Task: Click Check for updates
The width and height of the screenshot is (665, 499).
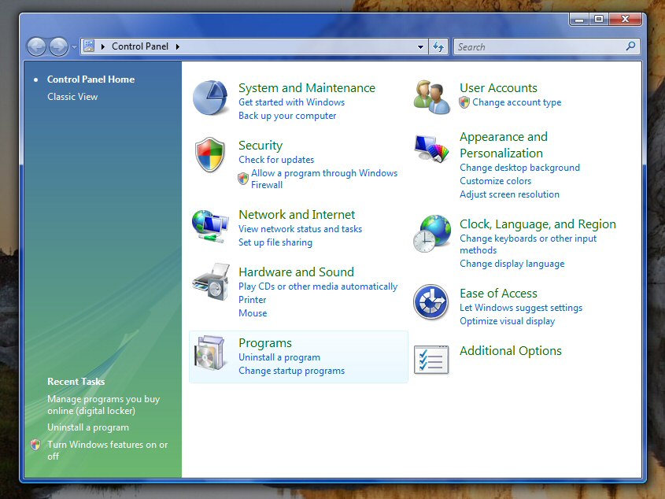Action: 276,160
